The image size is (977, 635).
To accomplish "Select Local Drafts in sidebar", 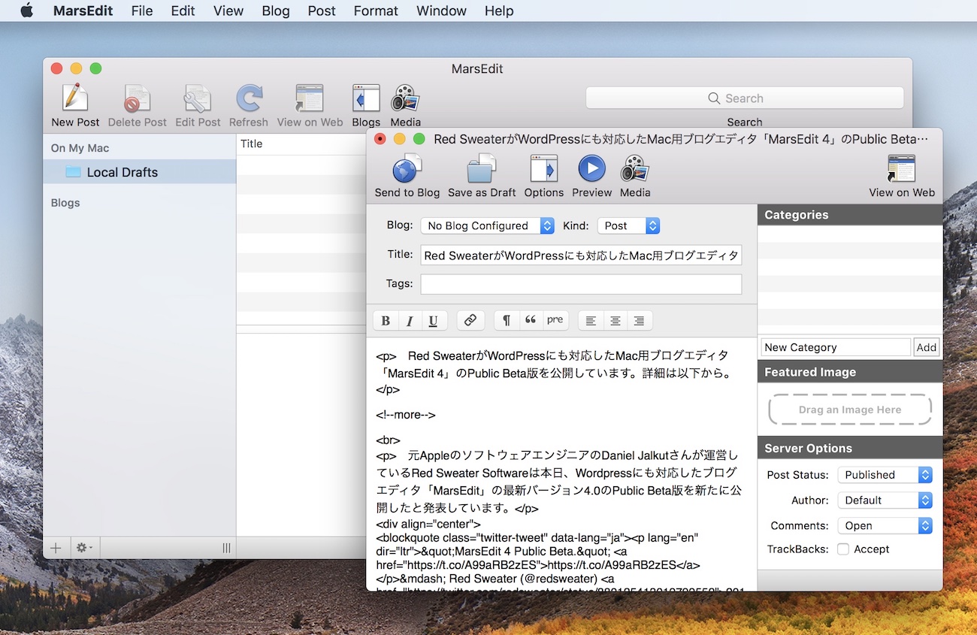I will tap(140, 172).
